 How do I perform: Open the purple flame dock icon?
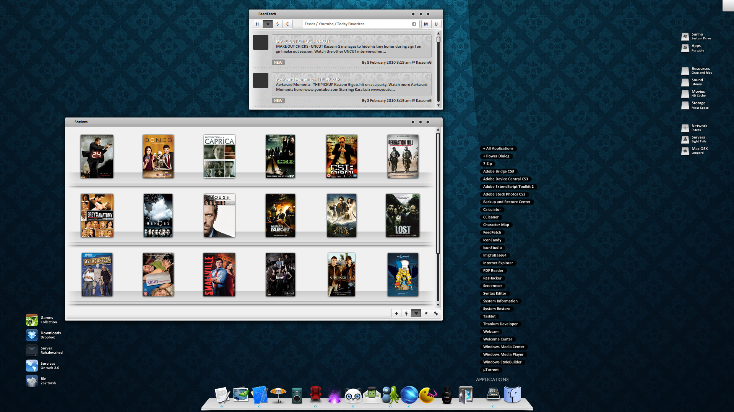[x=334, y=395]
